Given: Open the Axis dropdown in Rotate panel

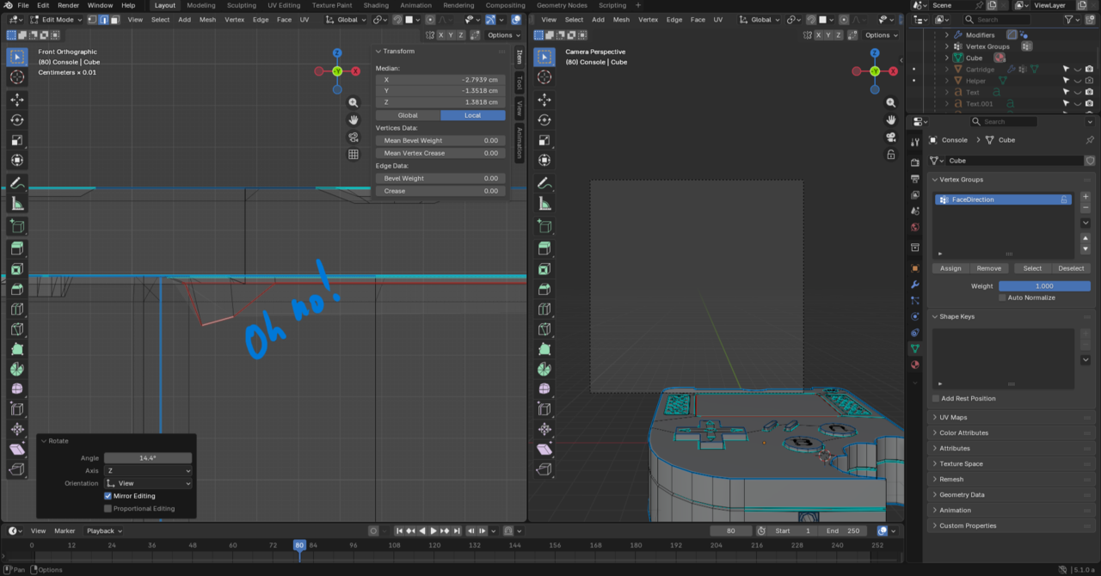Looking at the screenshot, I should pyautogui.click(x=147, y=471).
